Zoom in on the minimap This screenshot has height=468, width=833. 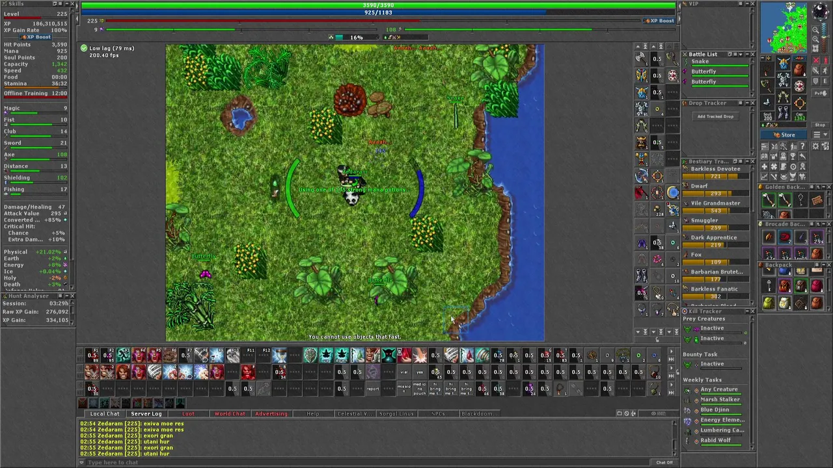815,39
